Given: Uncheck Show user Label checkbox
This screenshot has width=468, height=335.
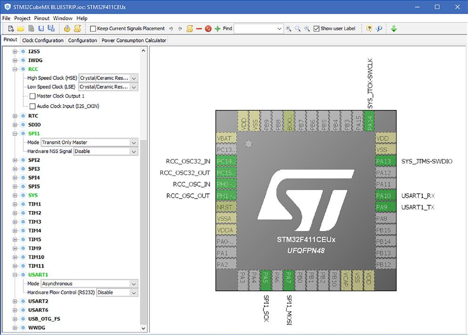Looking at the screenshot, I should [316, 29].
